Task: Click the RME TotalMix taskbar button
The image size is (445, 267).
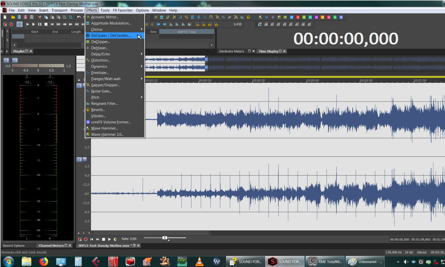Action: pyautogui.click(x=326, y=261)
